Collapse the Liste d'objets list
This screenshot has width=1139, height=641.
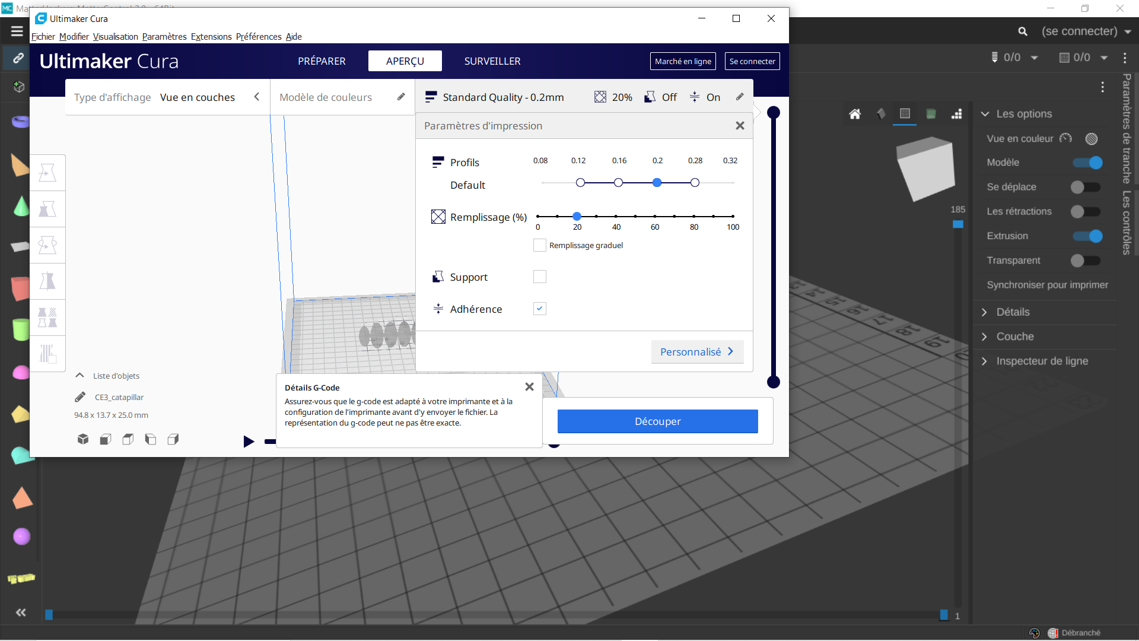(x=80, y=376)
